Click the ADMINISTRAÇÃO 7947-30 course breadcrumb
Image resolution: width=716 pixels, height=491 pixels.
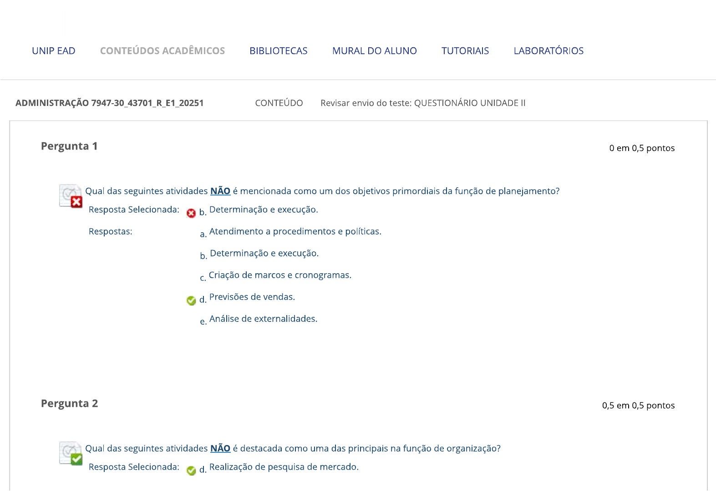(110, 103)
